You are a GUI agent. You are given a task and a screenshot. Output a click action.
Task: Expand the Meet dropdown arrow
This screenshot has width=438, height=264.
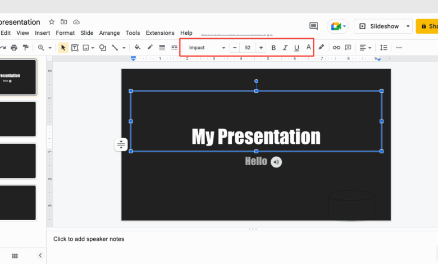344,26
